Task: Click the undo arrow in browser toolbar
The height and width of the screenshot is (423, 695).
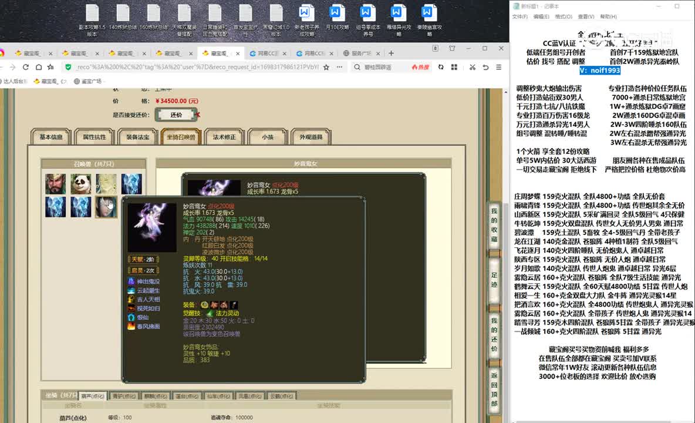Action: click(x=486, y=67)
